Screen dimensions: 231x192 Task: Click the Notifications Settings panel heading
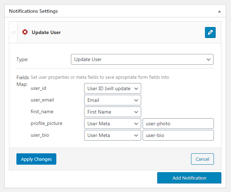(34, 11)
